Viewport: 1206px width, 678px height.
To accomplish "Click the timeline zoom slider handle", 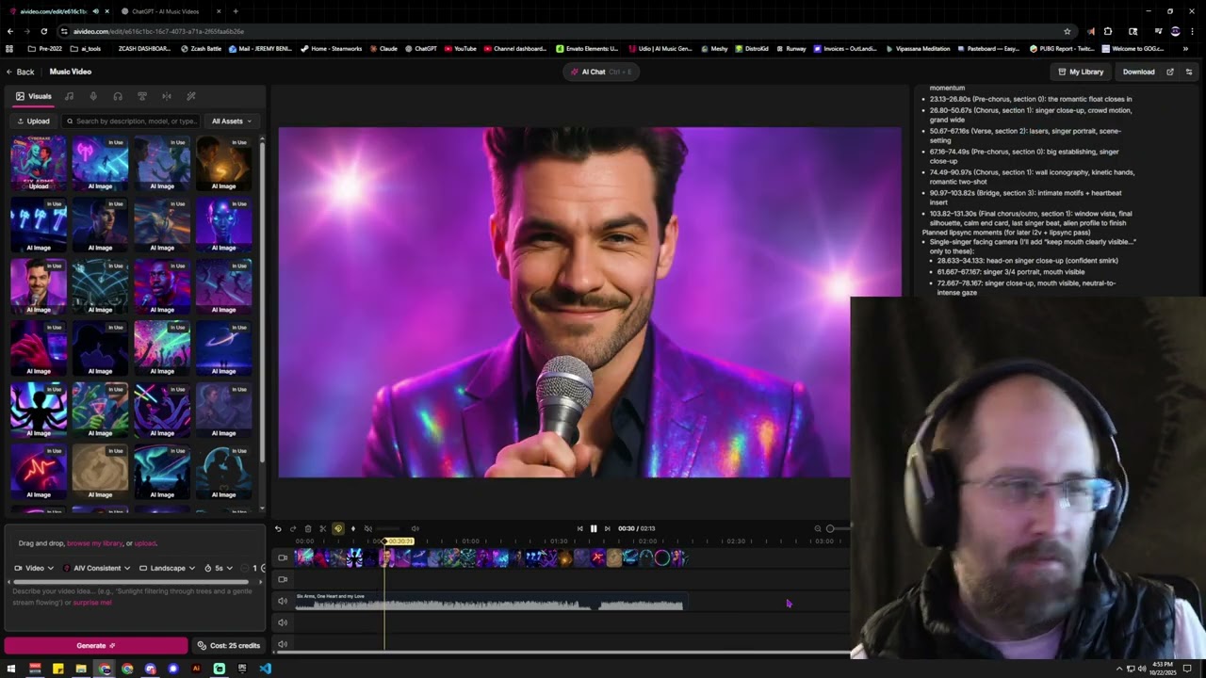I will 830,528.
